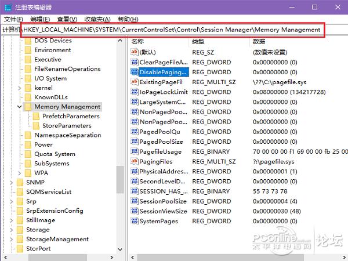
Task: Click the 0x08000000 (134217728) data value
Action: (289, 92)
